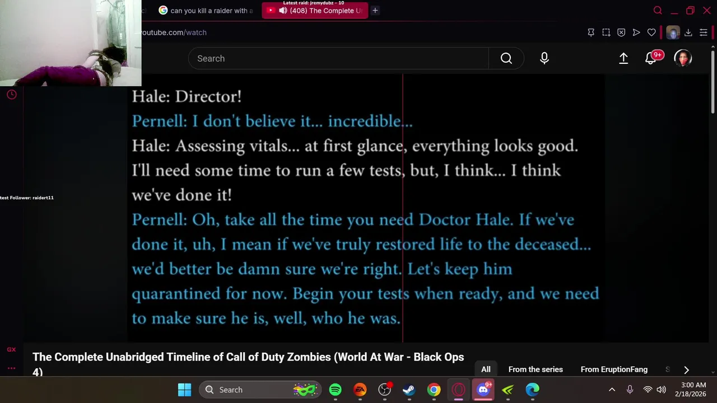Open the ad blocker shield icon
Screen dimensions: 717x403
click(621, 32)
